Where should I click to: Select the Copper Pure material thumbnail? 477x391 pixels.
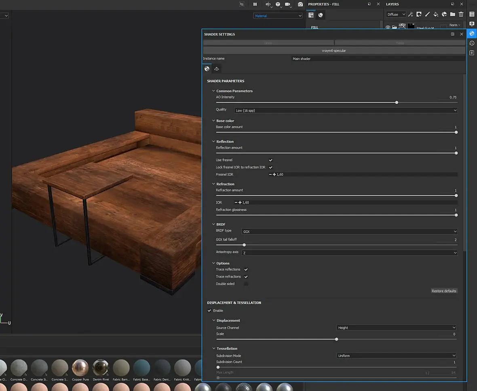point(80,368)
